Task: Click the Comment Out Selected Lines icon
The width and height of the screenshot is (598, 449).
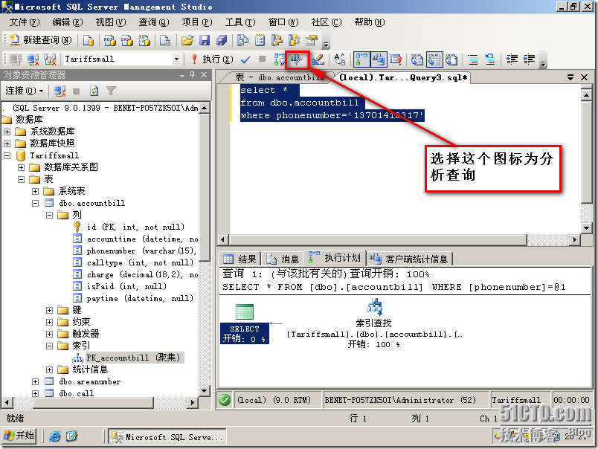Action: 473,59
